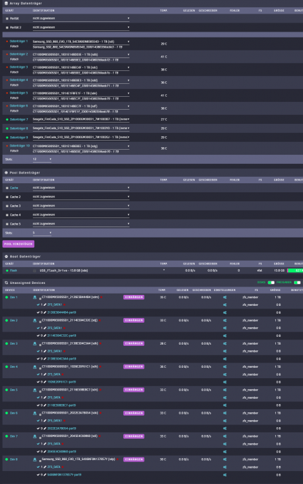Click EINHÄNGEN button for Dev 1
Image resolution: width=303 pixels, height=484 pixels.
point(134,297)
